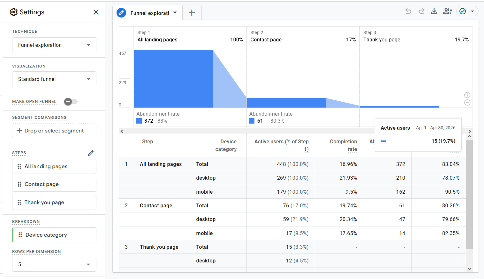Click 21.93% completion rate cell
Image resolution: width=484 pixels, height=279 pixels.
pyautogui.click(x=348, y=178)
